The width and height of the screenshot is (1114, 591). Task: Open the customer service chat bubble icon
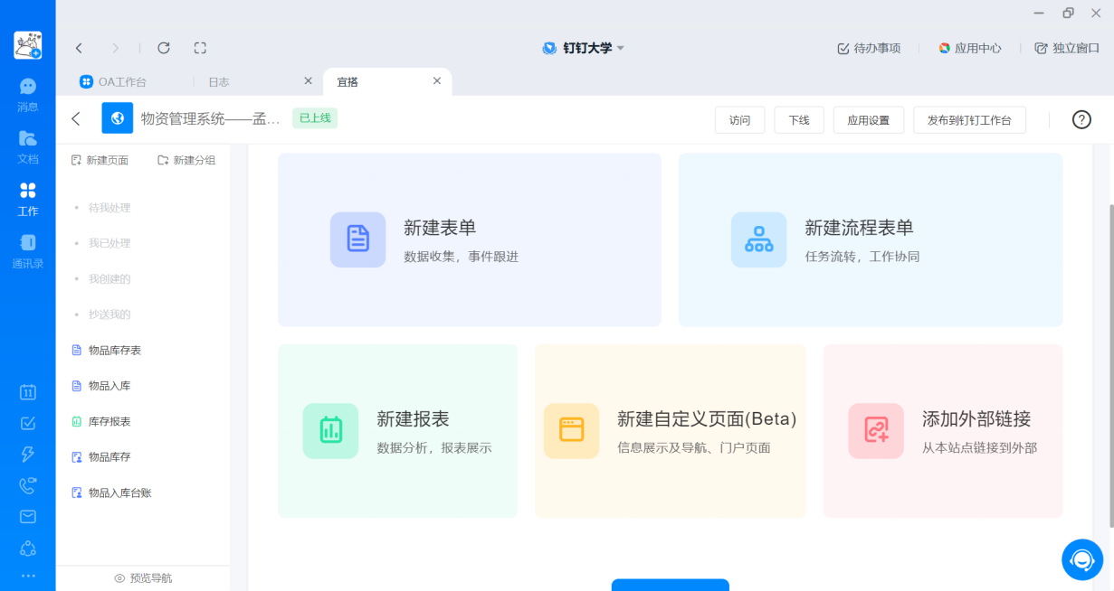click(x=1082, y=559)
